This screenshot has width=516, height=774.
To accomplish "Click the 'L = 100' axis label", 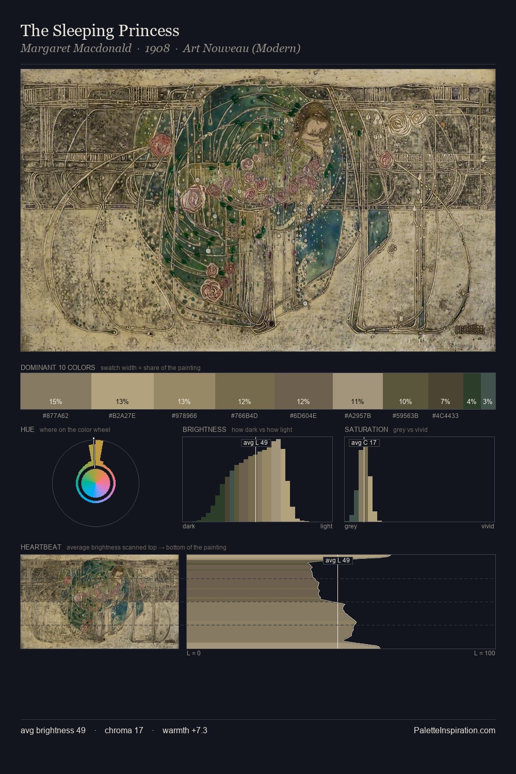I will click(485, 653).
